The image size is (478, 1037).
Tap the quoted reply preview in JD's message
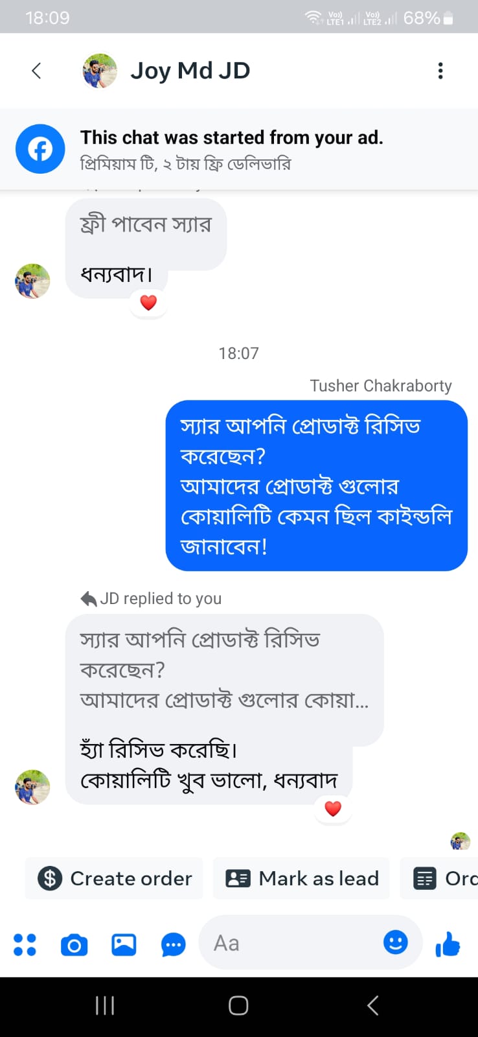point(224,670)
